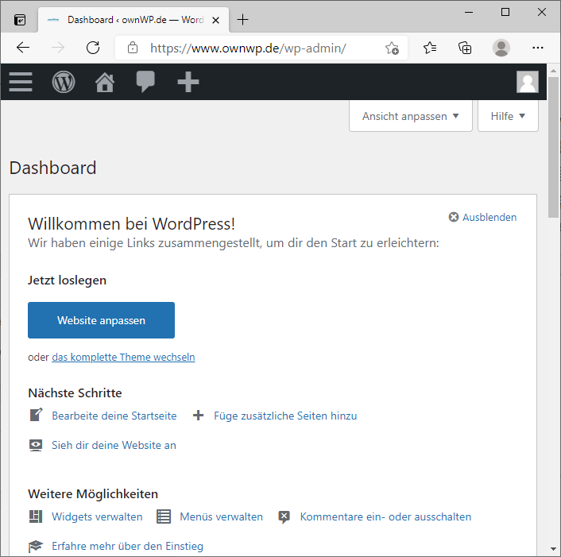561x557 pixels.
Task: Select the Dashboard ownWP.de browser tab
Action: (133, 20)
